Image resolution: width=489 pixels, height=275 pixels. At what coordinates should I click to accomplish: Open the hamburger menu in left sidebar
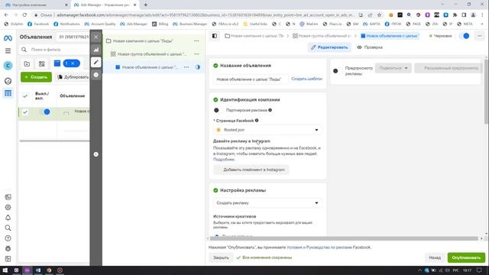8,51
